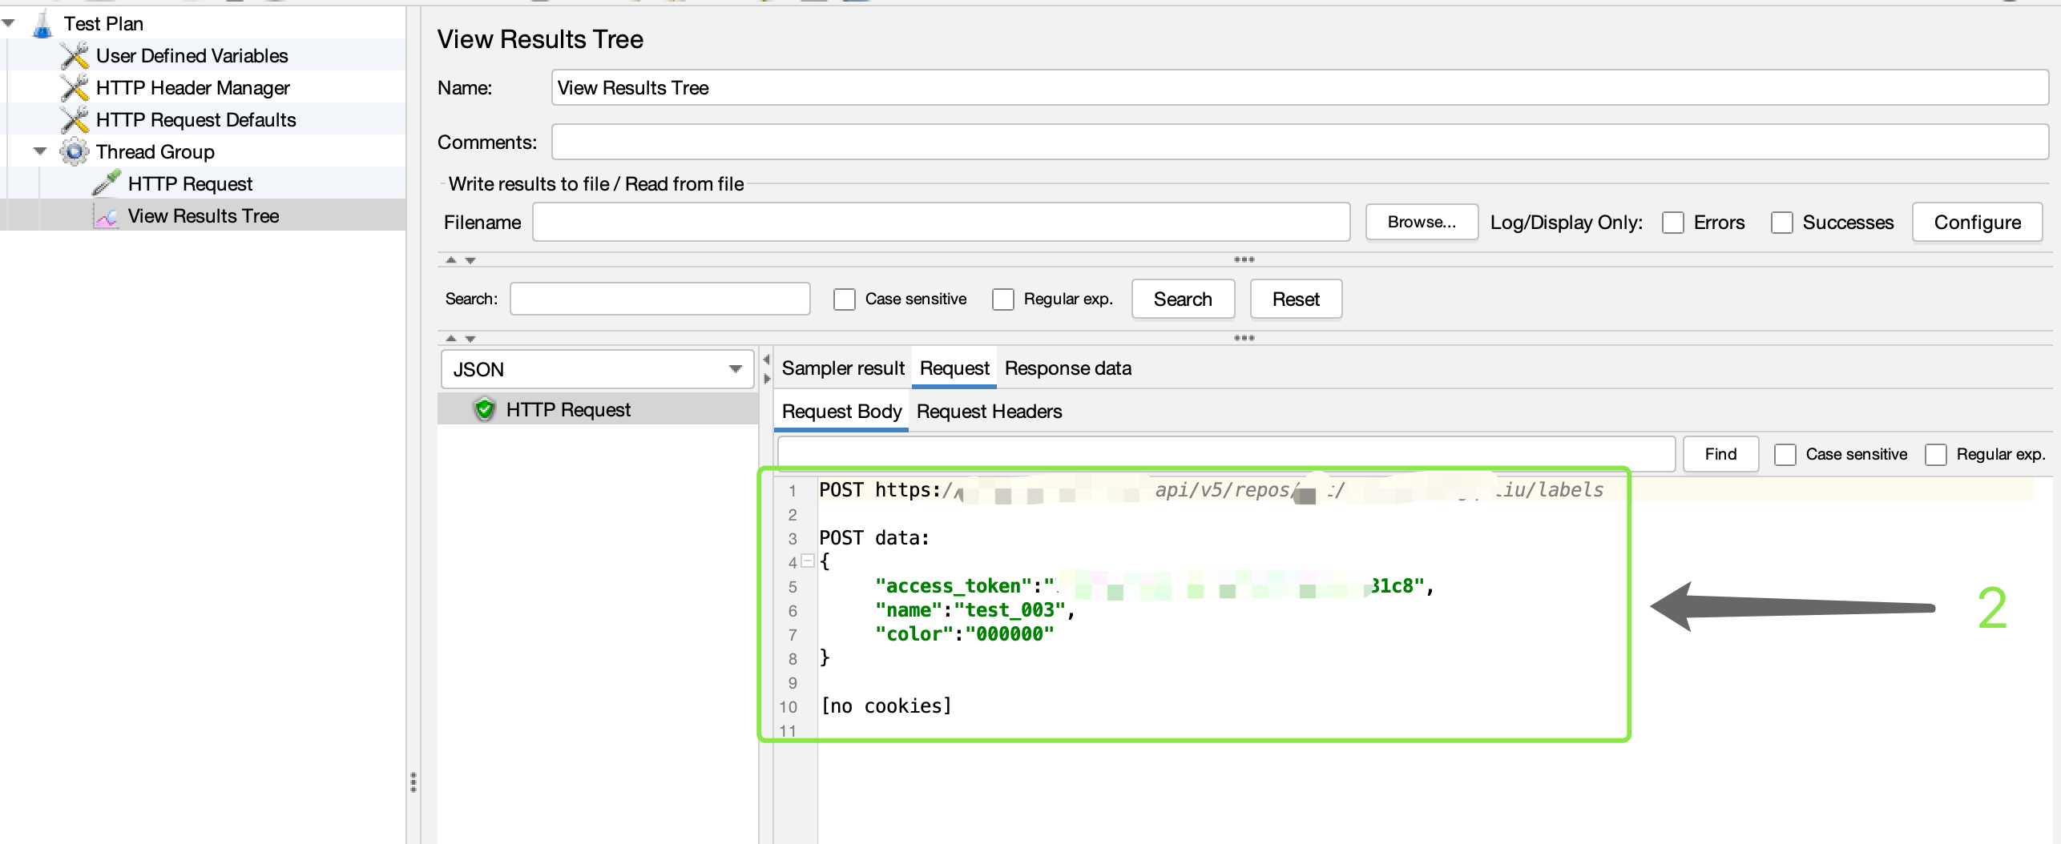This screenshot has height=844, width=2061.
Task: Fold the JSON block at line 4
Action: pos(808,561)
